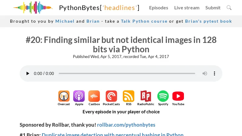242x136 pixels.
Task: Open the Live stream page
Action: pos(187,8)
